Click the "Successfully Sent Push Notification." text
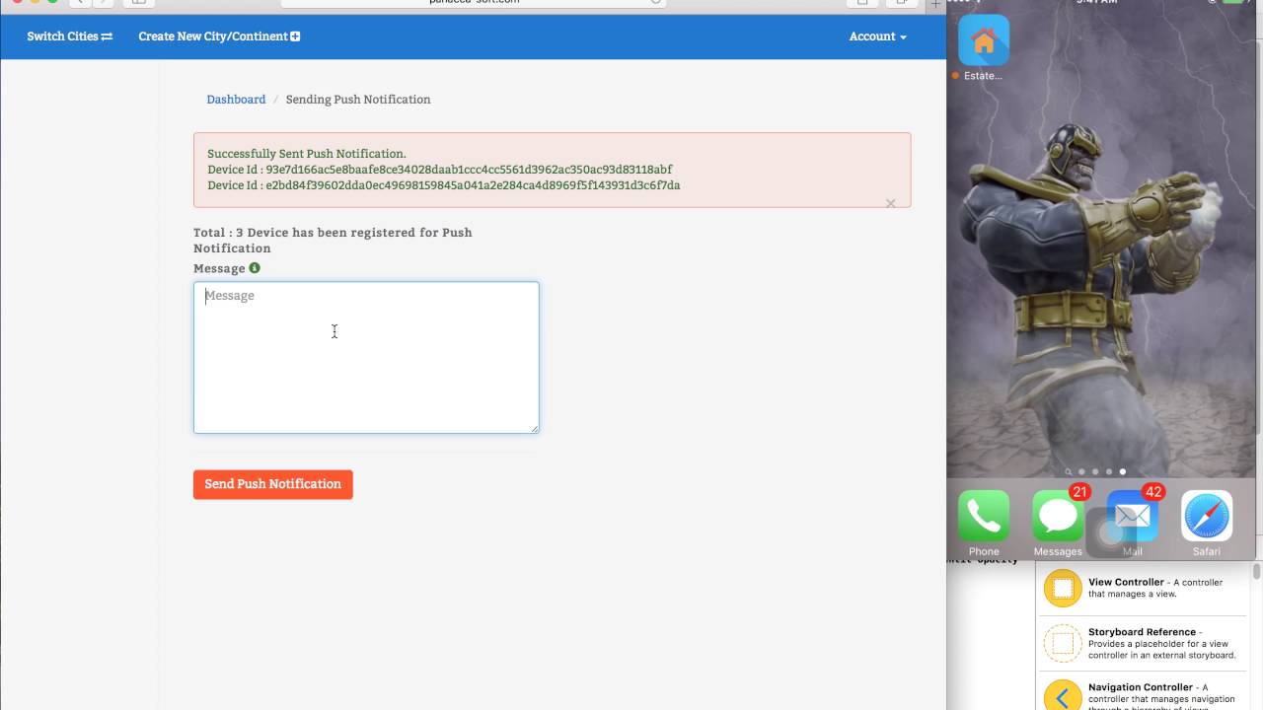 307,154
